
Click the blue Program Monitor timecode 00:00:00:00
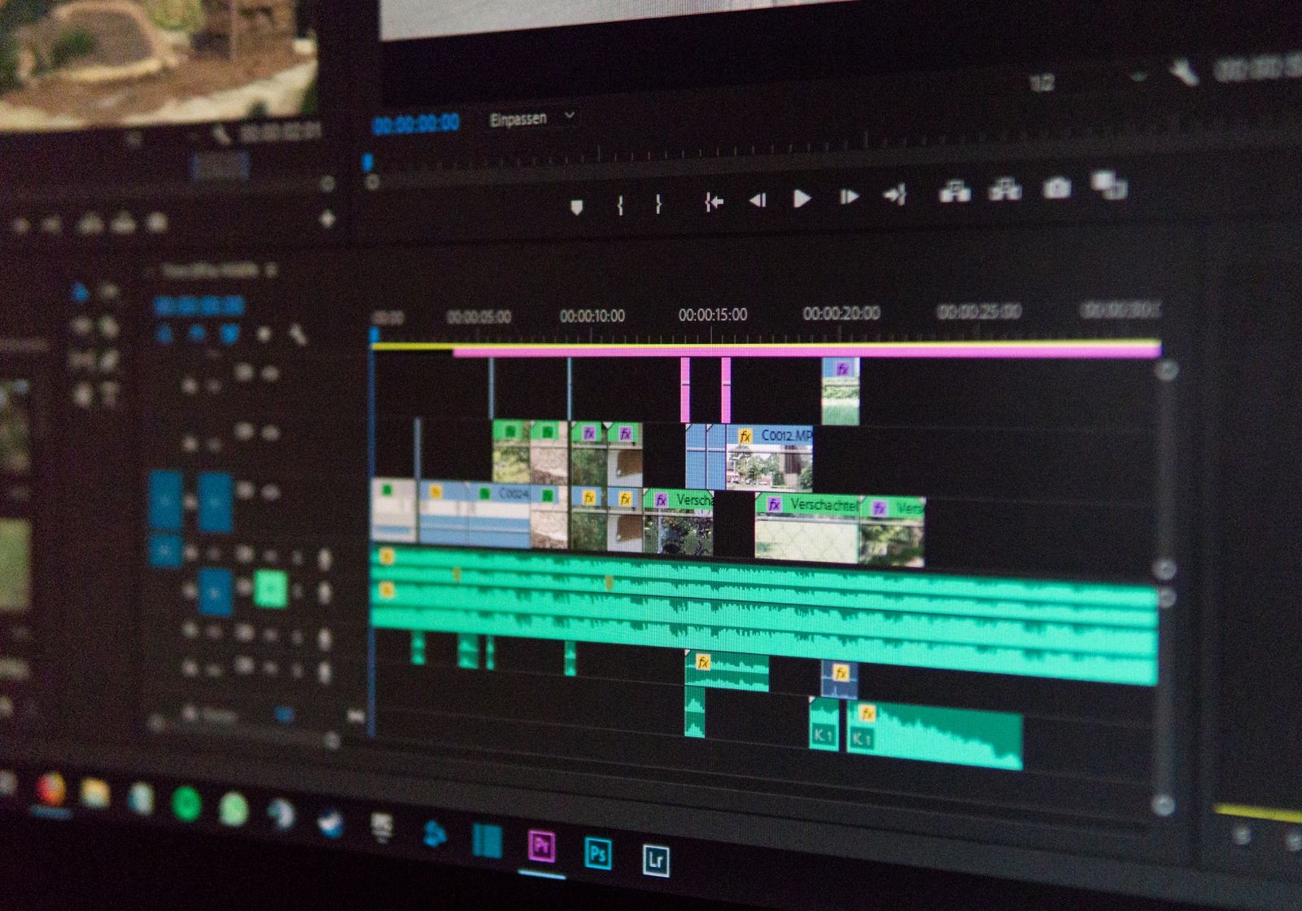[416, 124]
